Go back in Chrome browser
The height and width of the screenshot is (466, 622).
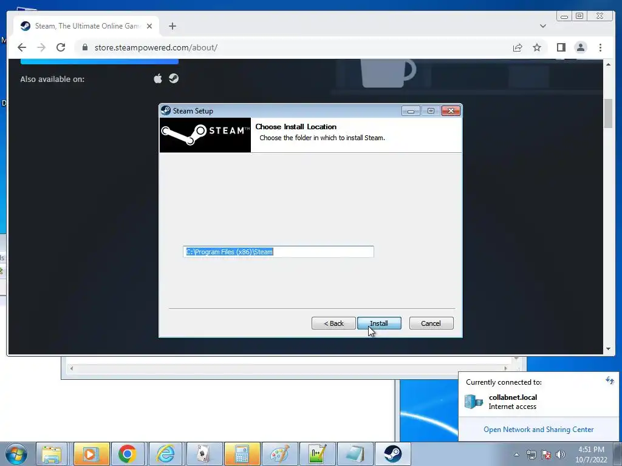(22, 47)
